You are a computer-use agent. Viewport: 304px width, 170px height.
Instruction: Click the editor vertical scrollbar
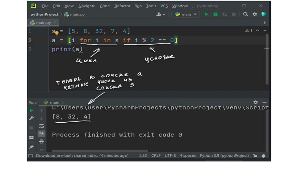tap(267, 59)
